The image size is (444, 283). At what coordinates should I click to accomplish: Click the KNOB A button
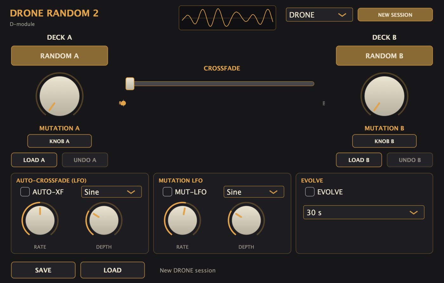pyautogui.click(x=59, y=141)
